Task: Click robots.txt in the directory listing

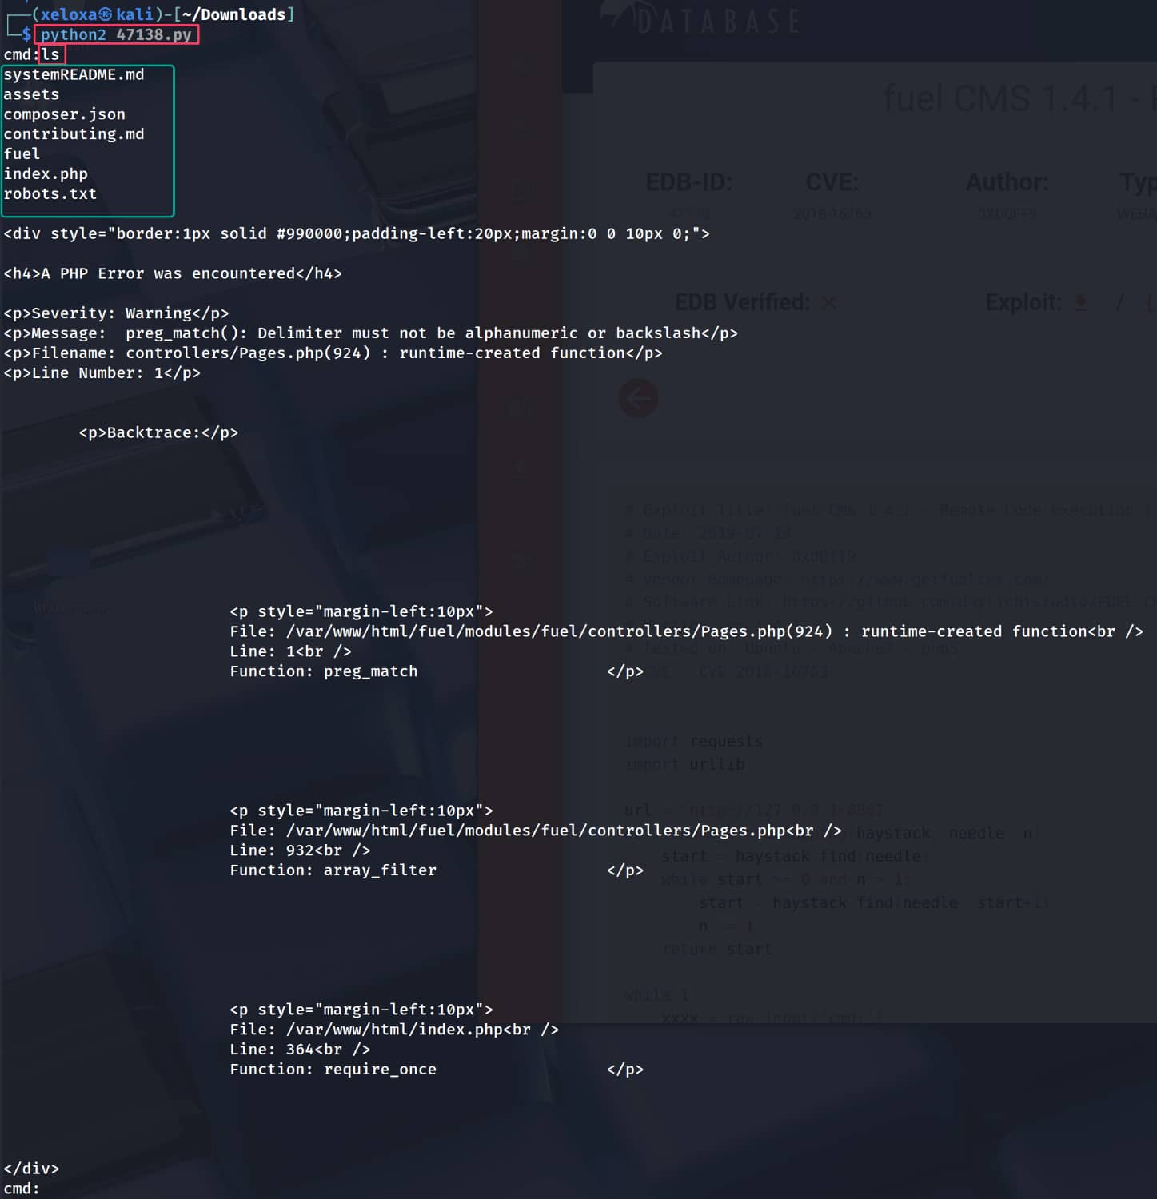Action: 50,194
